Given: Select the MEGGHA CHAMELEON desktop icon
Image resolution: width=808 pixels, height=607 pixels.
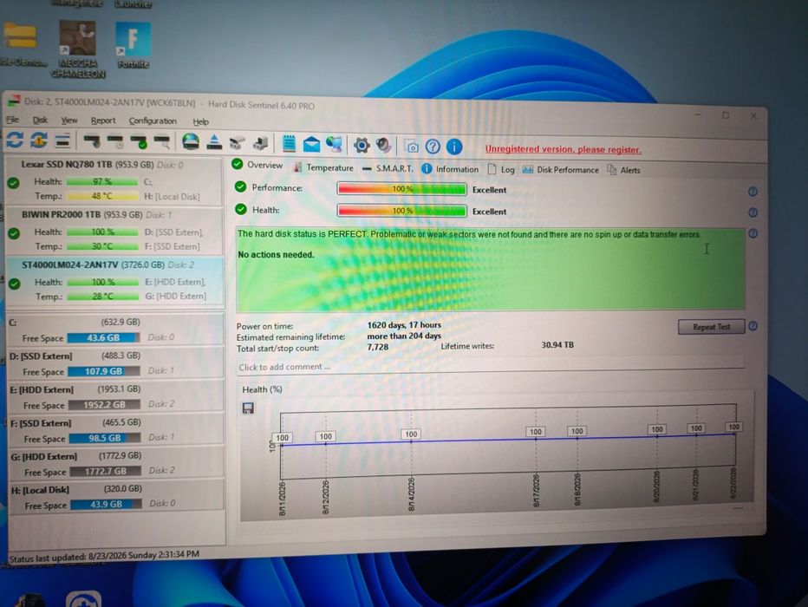Looking at the screenshot, I should point(78,49).
